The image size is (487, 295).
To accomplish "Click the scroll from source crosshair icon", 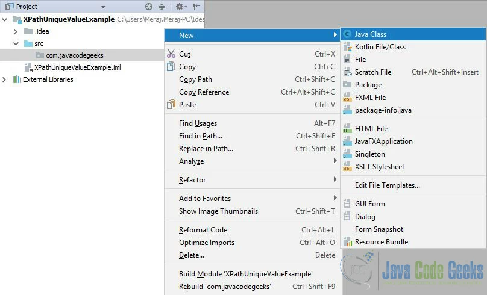I will tap(149, 7).
